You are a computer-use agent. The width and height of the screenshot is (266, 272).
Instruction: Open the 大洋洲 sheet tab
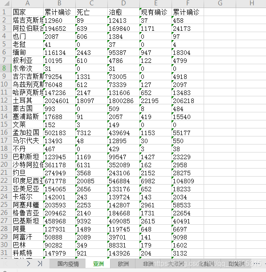(176, 264)
